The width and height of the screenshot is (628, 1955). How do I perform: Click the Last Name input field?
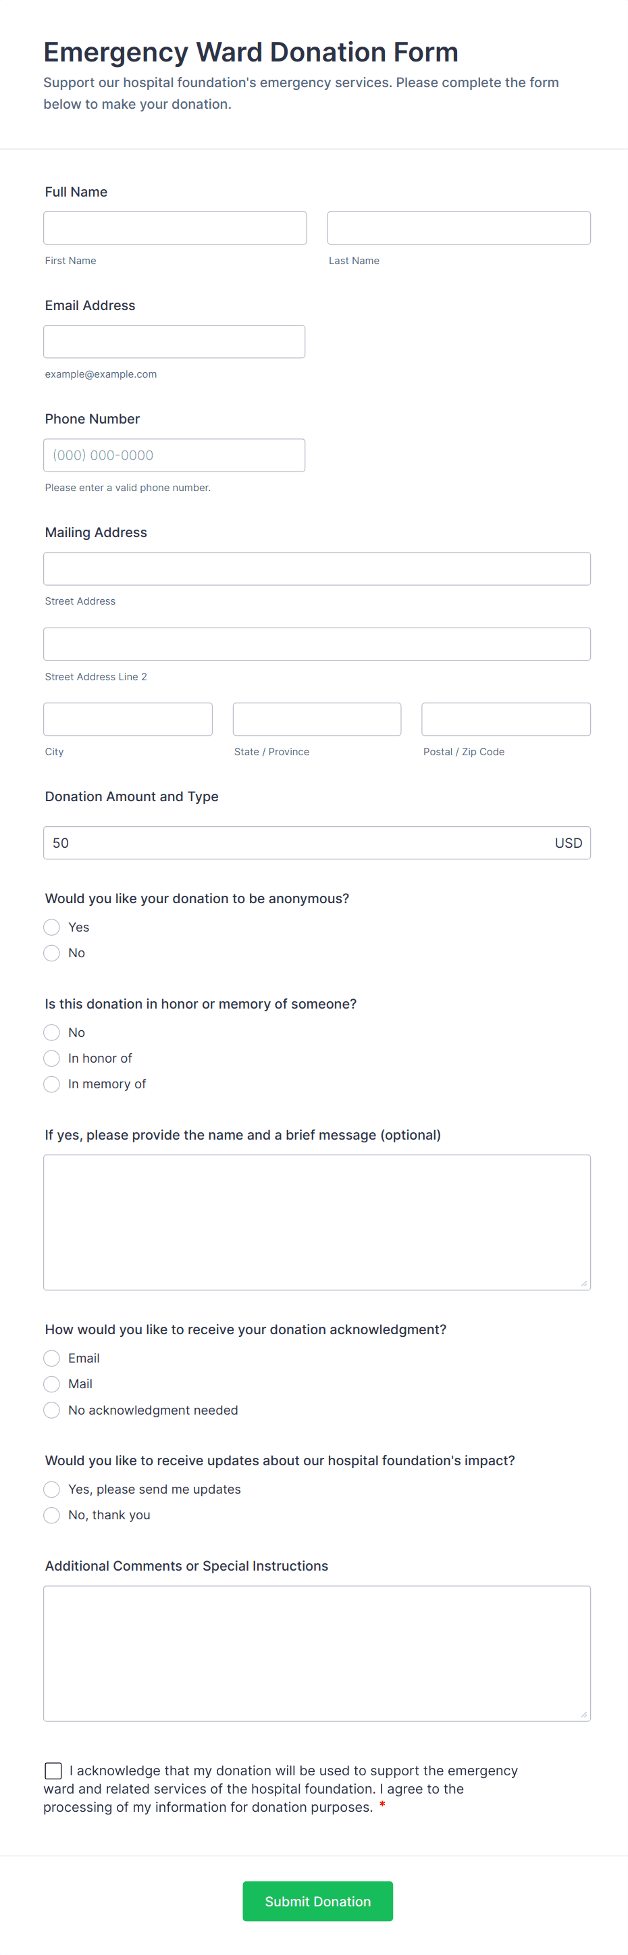point(458,227)
